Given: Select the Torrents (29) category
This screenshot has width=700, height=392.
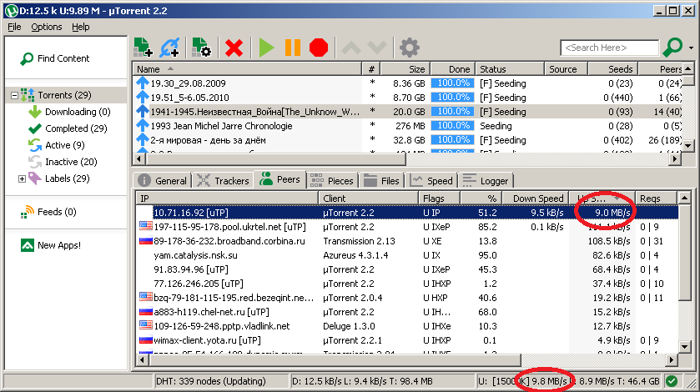Looking at the screenshot, I should point(64,95).
